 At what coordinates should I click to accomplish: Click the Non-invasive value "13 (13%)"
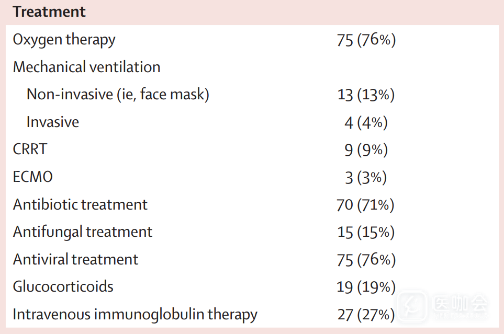coord(366,95)
